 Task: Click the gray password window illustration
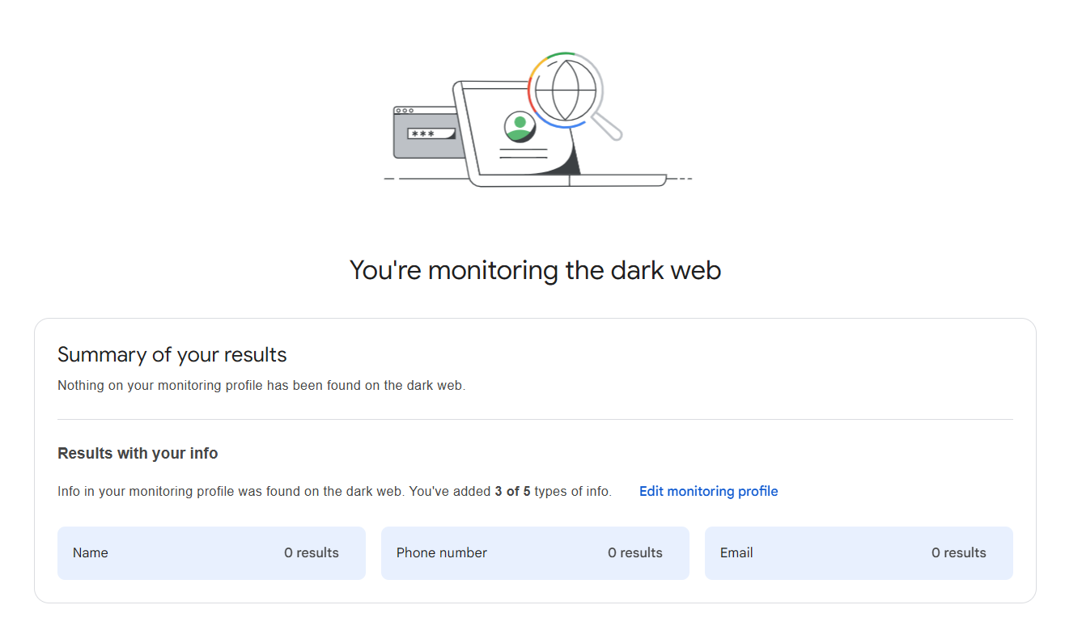click(x=422, y=146)
